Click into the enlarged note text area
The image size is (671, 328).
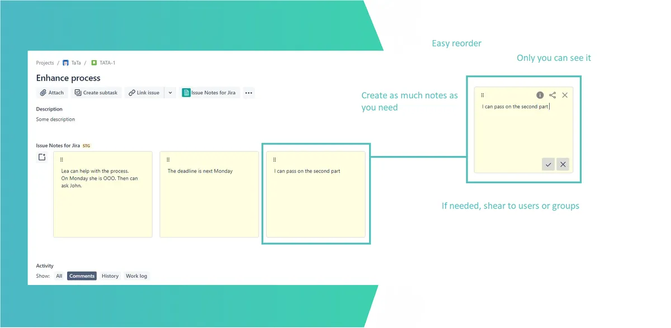(523, 130)
